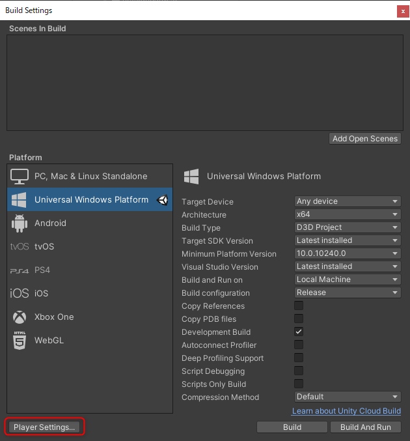Choose the tvOS platform
This screenshot has height=441, width=410.
click(90, 246)
